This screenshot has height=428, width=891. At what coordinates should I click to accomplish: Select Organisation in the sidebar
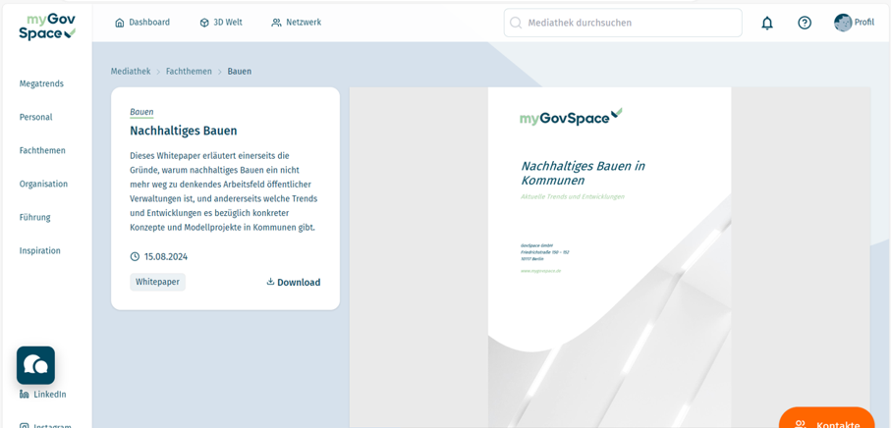coord(43,184)
